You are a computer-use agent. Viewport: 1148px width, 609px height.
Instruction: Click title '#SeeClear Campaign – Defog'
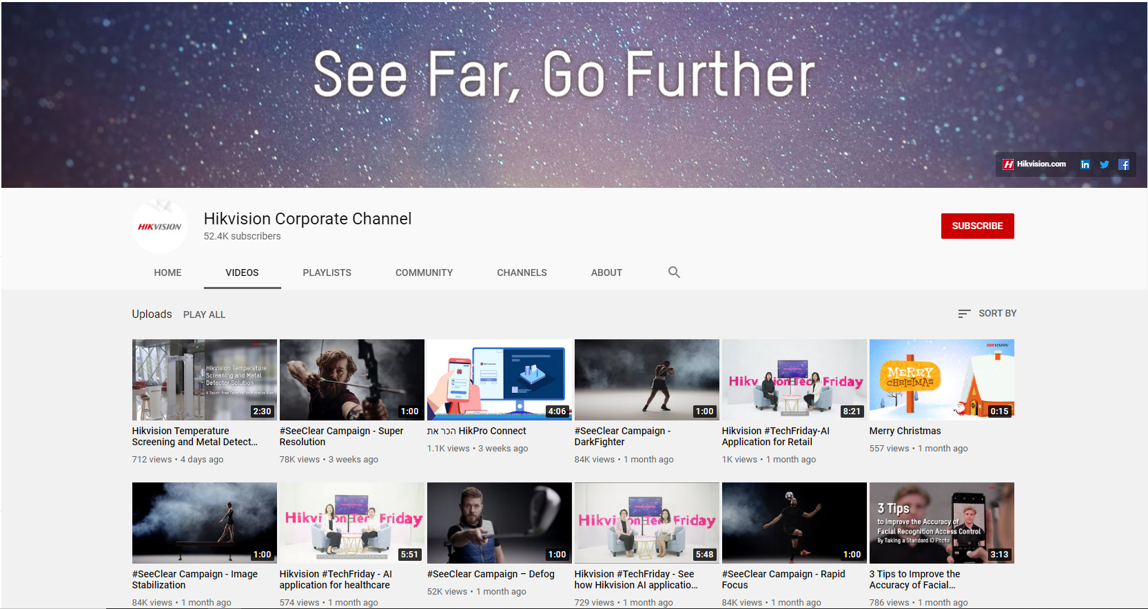click(491, 574)
